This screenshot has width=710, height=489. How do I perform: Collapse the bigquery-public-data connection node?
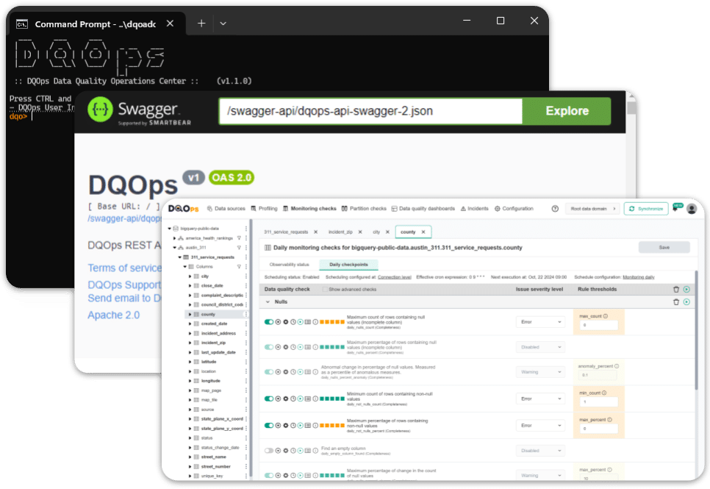[x=170, y=229]
